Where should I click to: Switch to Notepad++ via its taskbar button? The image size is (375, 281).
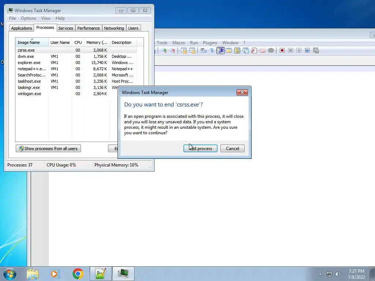point(100,274)
